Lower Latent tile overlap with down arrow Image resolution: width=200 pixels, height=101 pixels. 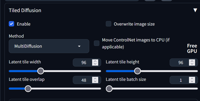coord(95,81)
